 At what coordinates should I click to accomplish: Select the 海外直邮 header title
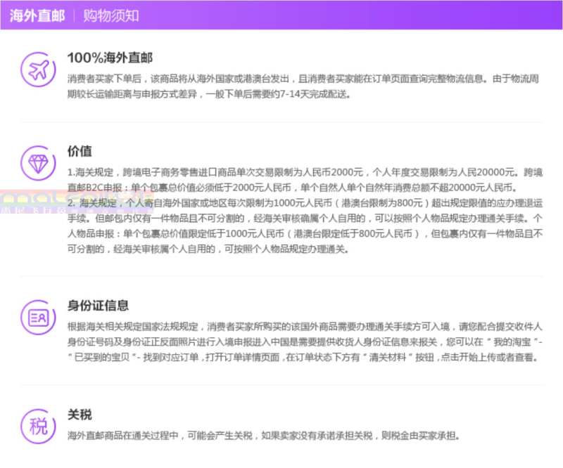tap(37, 15)
